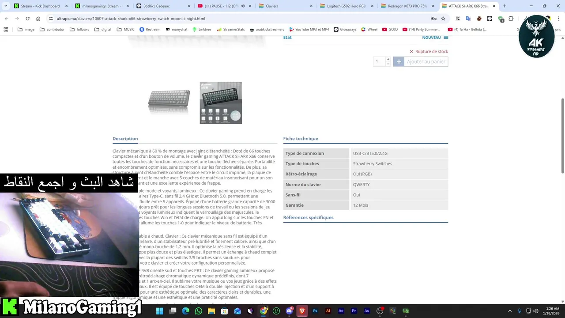Screen dimensions: 565x318
Task: Show hidden system tray icons
Action: coord(510,311)
